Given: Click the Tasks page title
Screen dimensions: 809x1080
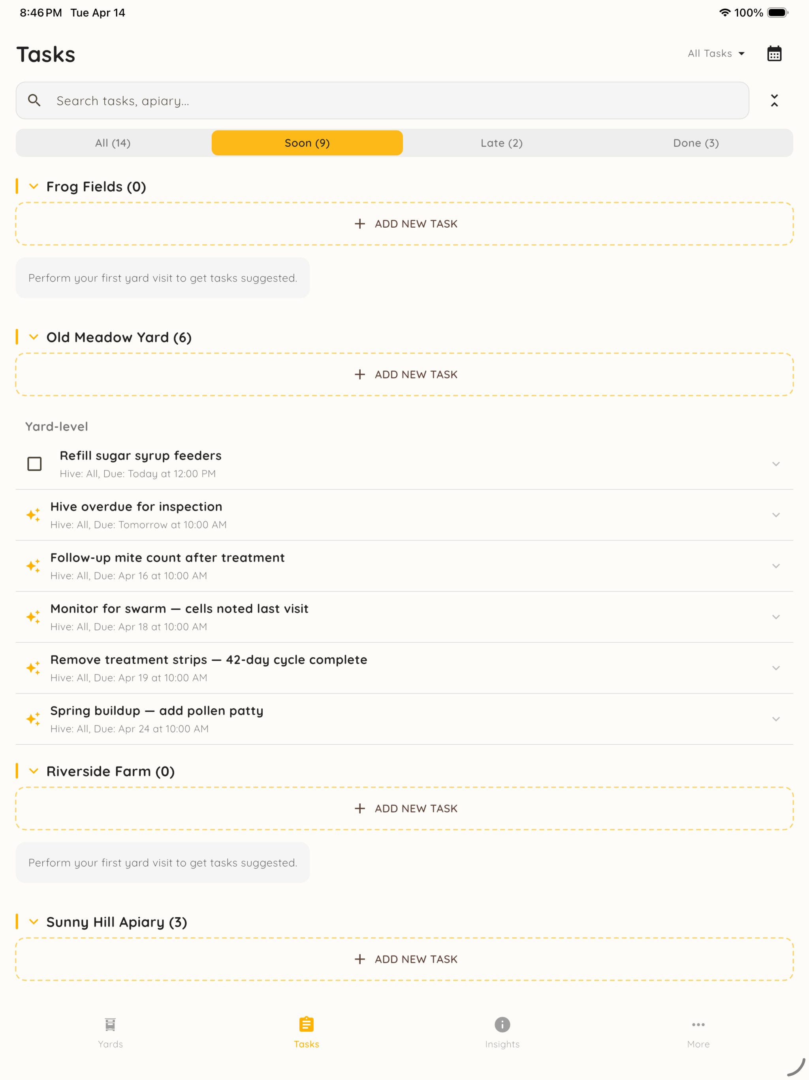Looking at the screenshot, I should pos(46,54).
